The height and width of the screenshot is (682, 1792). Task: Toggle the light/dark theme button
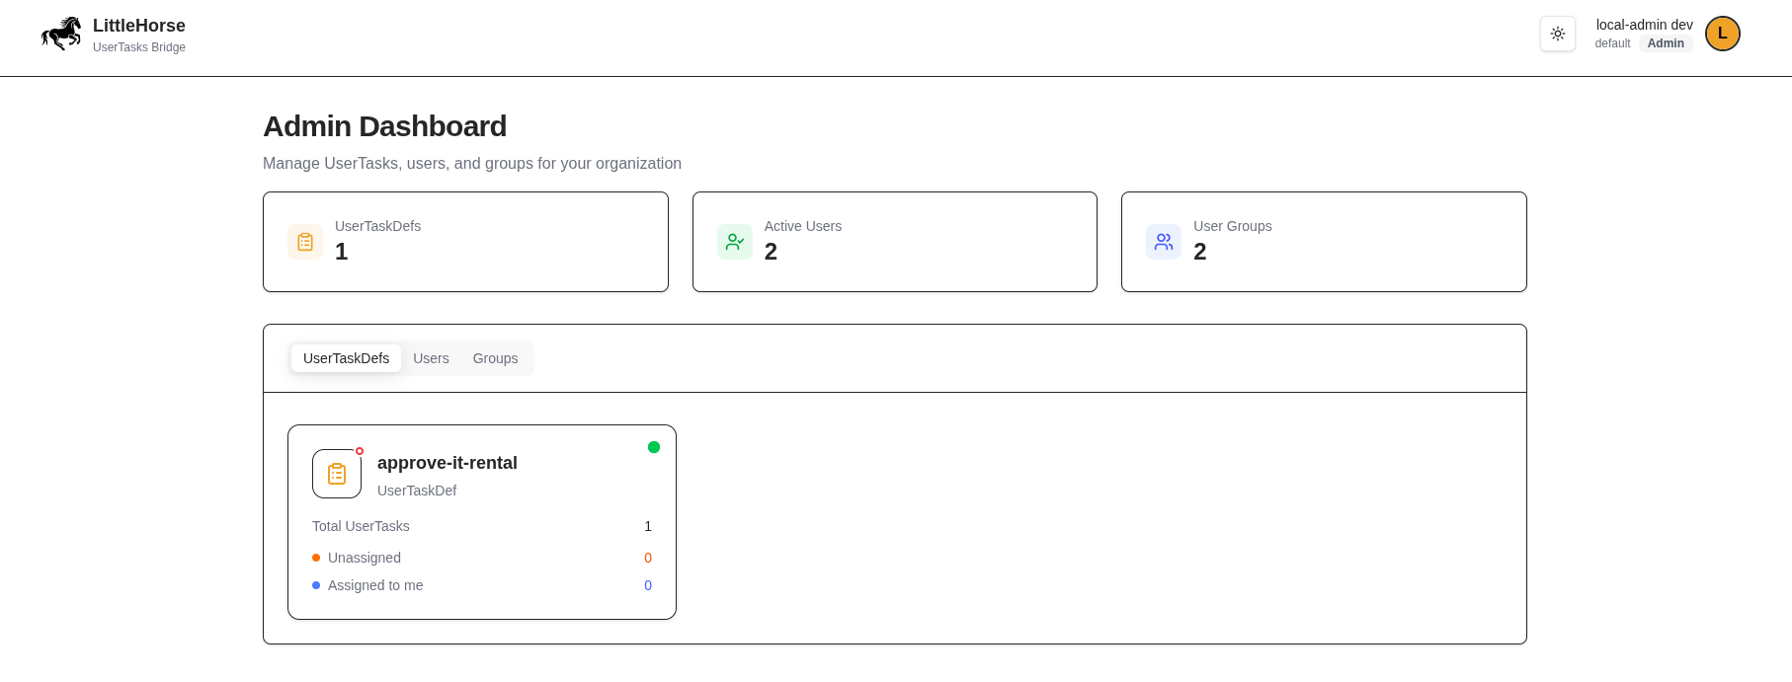point(1558,34)
